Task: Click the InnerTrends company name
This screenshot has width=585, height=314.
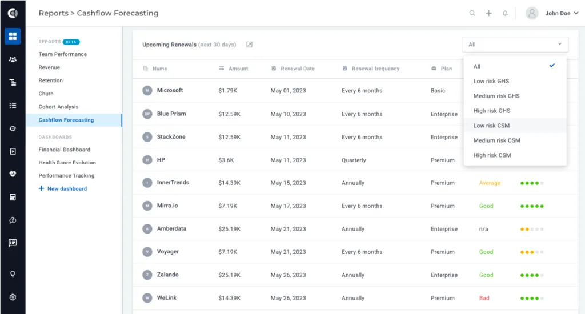Action: (x=173, y=182)
